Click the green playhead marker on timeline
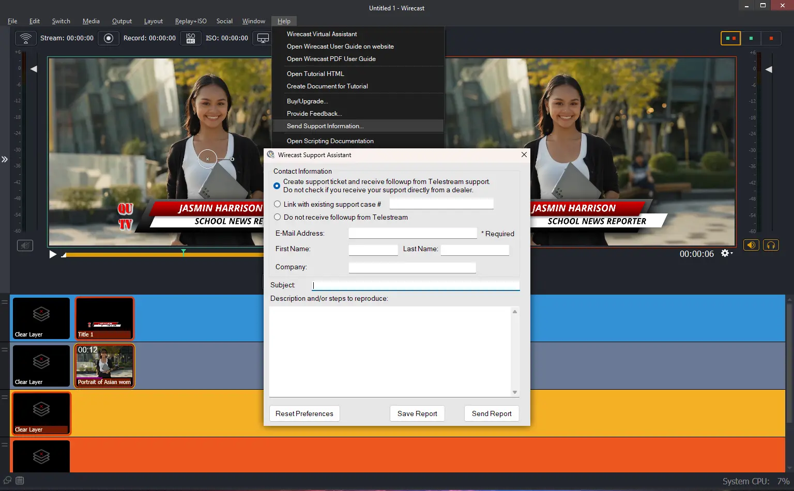Image resolution: width=794 pixels, height=491 pixels. tap(184, 252)
